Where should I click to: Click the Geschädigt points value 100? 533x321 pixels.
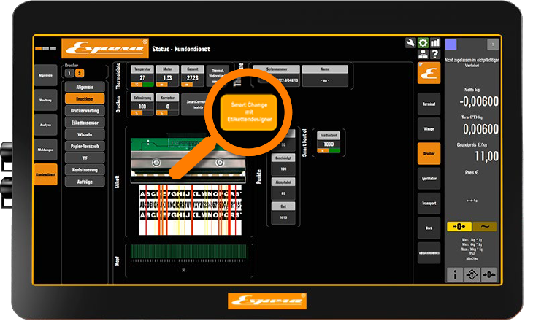(283, 166)
